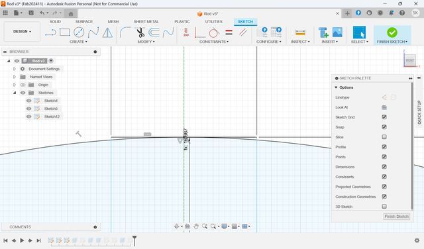Select the Fit Point Spline tool

point(93,32)
